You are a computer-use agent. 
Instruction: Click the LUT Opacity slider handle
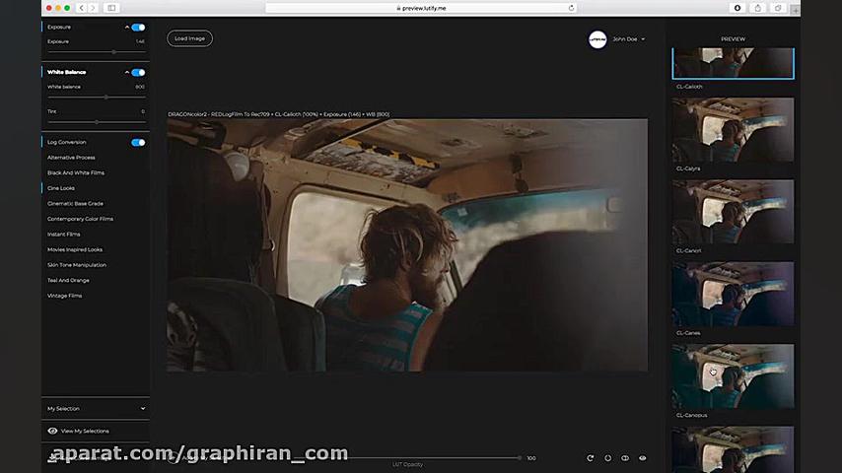520,458
